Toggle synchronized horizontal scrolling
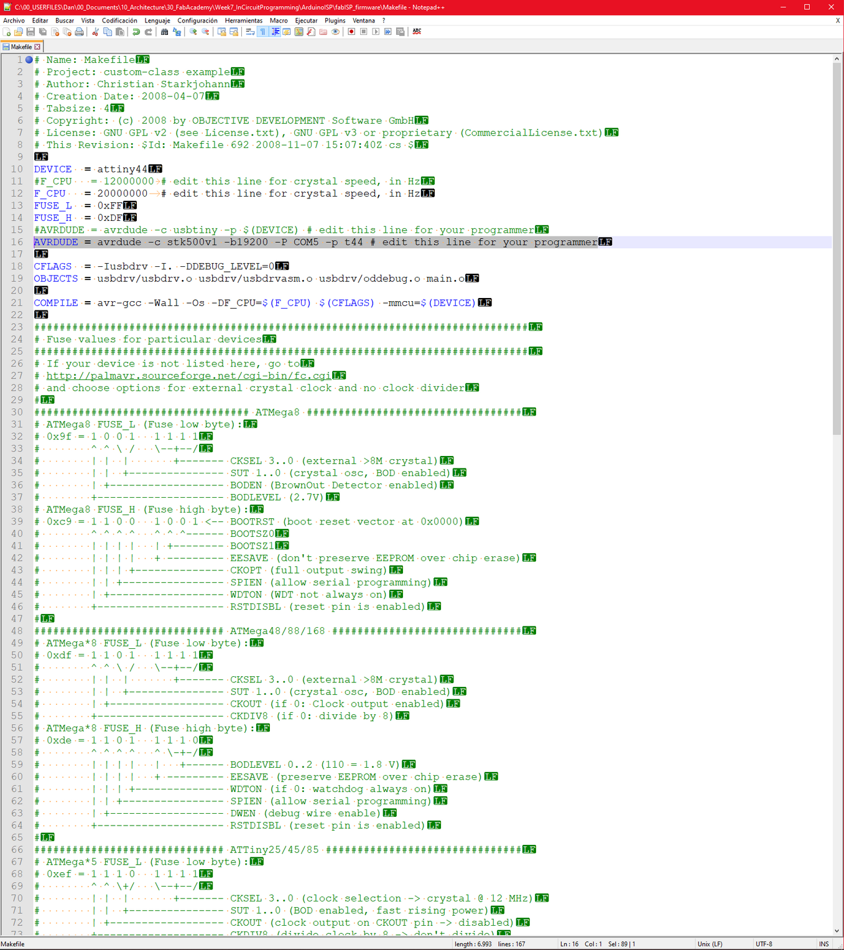This screenshot has height=950, width=844. click(x=234, y=32)
